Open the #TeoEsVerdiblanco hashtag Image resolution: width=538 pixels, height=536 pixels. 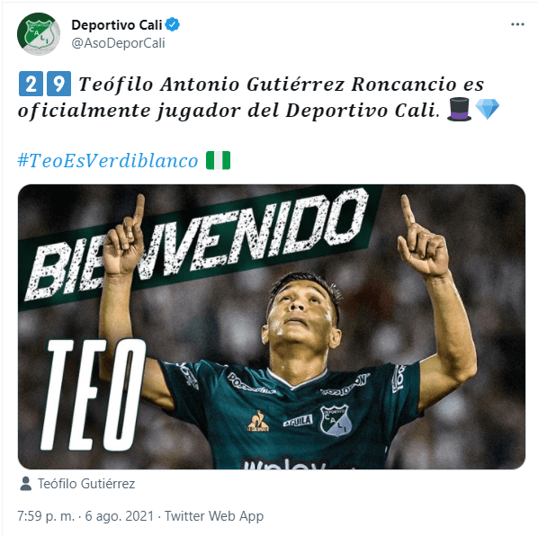tap(108, 160)
